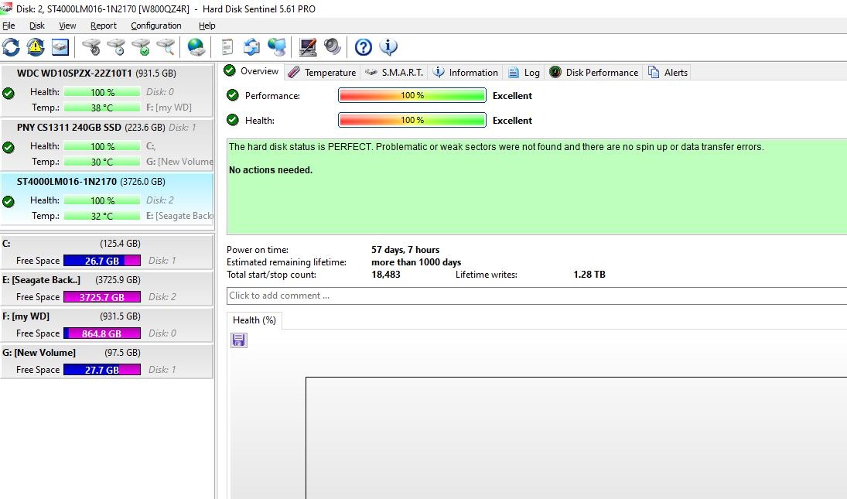
Task: Open the Disk Performance tab
Action: [593, 72]
